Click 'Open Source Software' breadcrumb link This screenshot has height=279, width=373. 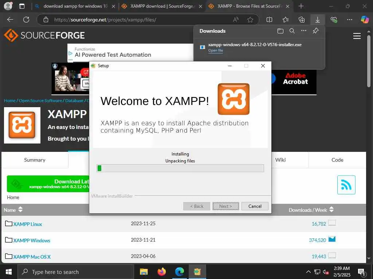point(40,101)
